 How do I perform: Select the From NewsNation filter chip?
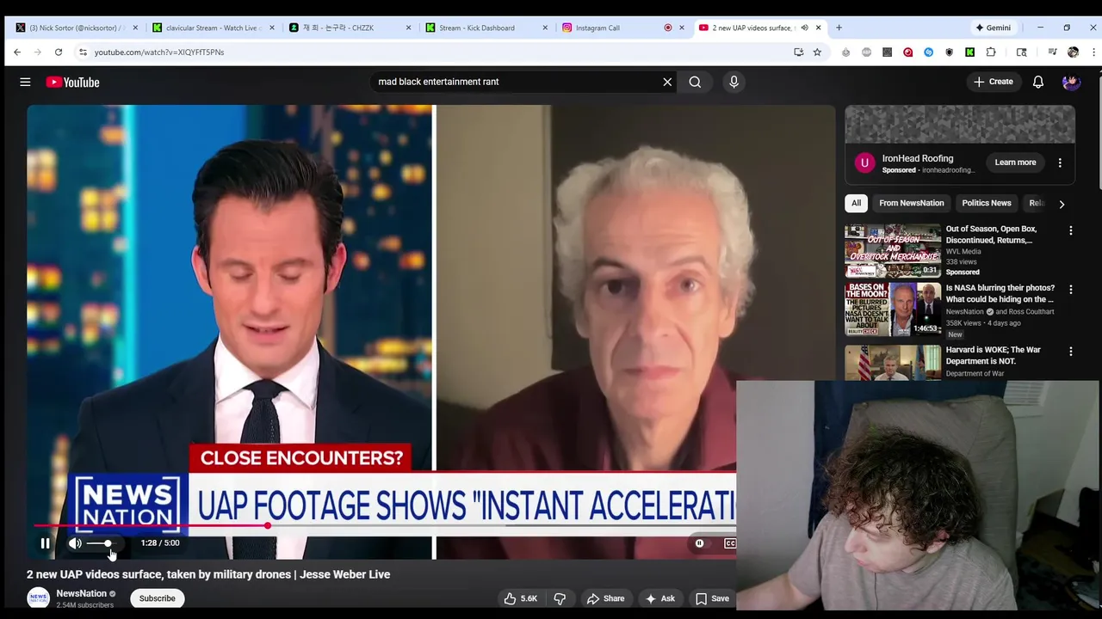point(912,203)
